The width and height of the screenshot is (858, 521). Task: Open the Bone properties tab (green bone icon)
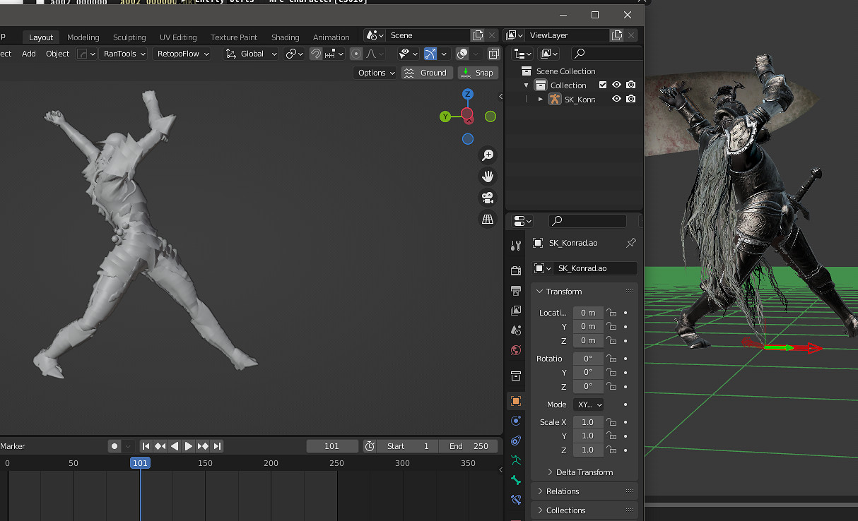click(x=516, y=480)
